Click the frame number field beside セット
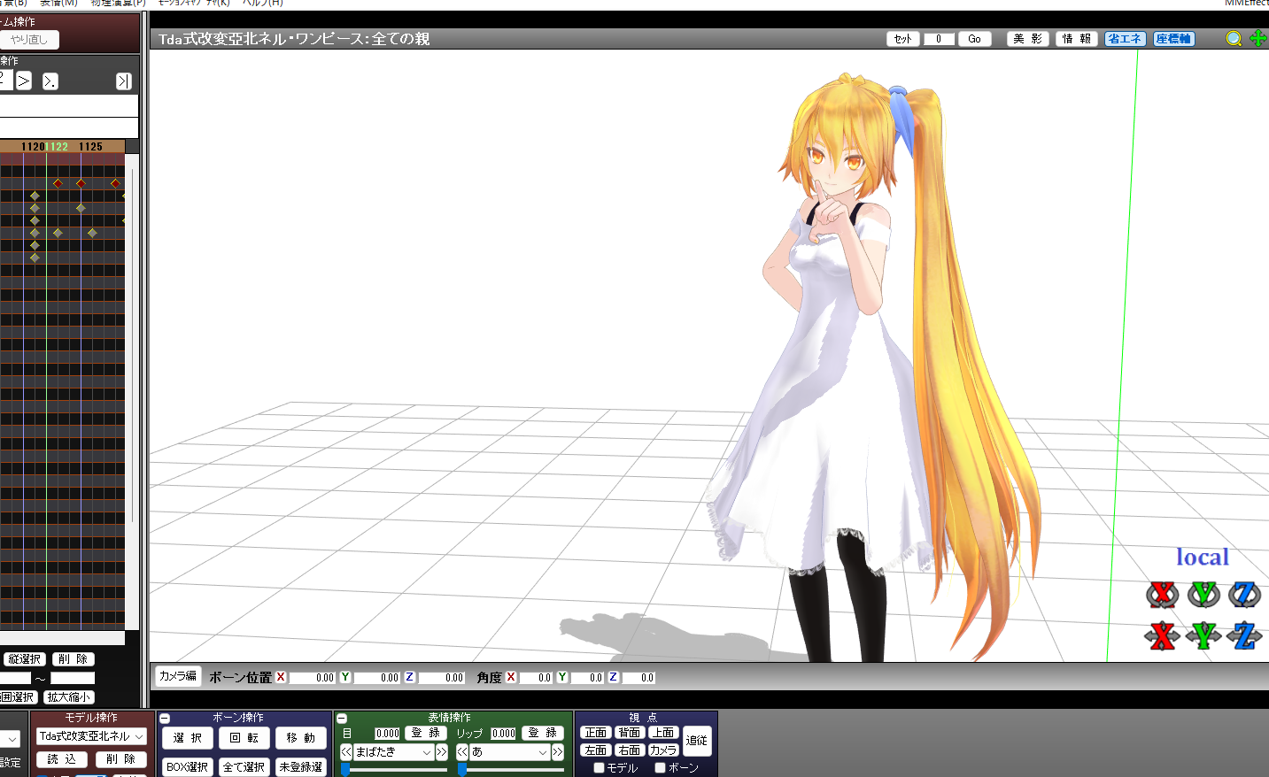Image resolution: width=1269 pixels, height=777 pixels. click(939, 39)
